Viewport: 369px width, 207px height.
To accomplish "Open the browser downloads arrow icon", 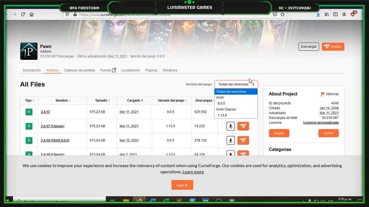I will point(318,14).
